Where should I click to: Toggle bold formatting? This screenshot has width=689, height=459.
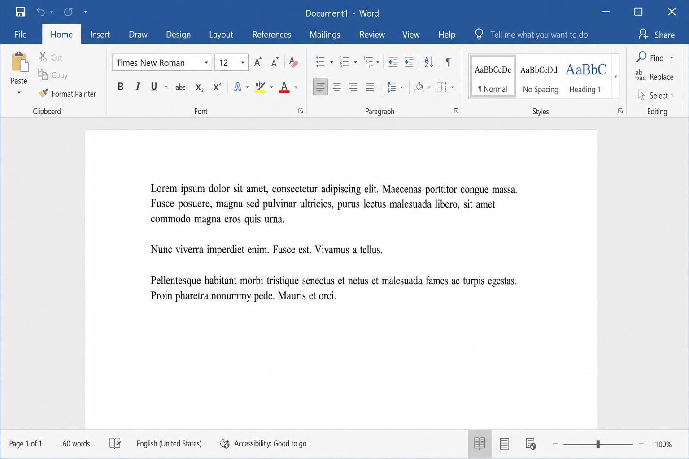120,87
